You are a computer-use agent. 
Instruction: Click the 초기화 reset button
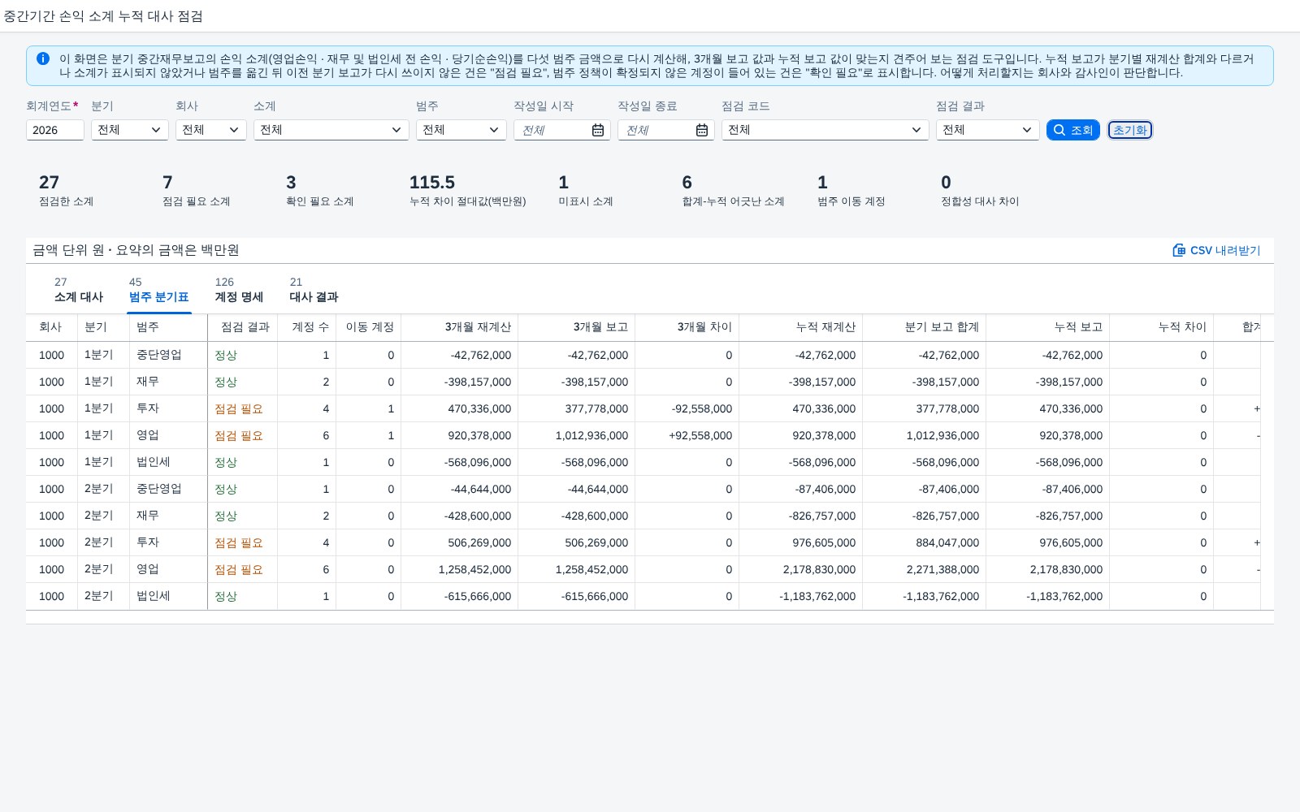pos(1130,130)
